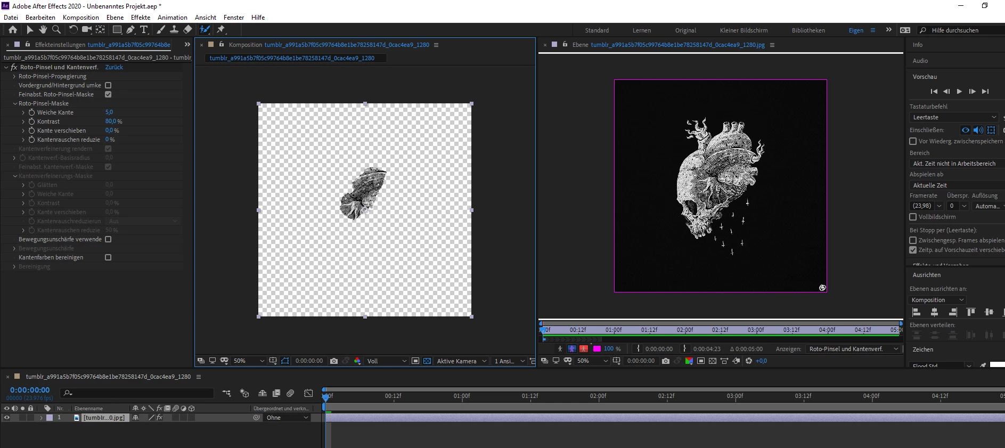Screen dimensions: 1005x448
Task: Enable Kantenfarben bereinigen checkbox
Action: click(x=108, y=257)
